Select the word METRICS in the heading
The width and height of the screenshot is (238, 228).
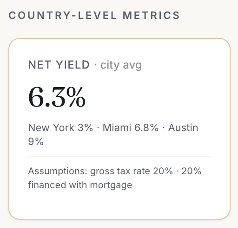click(x=151, y=15)
